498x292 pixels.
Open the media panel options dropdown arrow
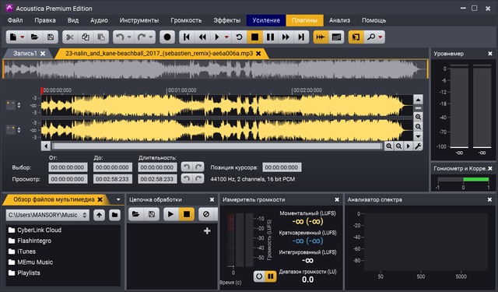(x=118, y=199)
